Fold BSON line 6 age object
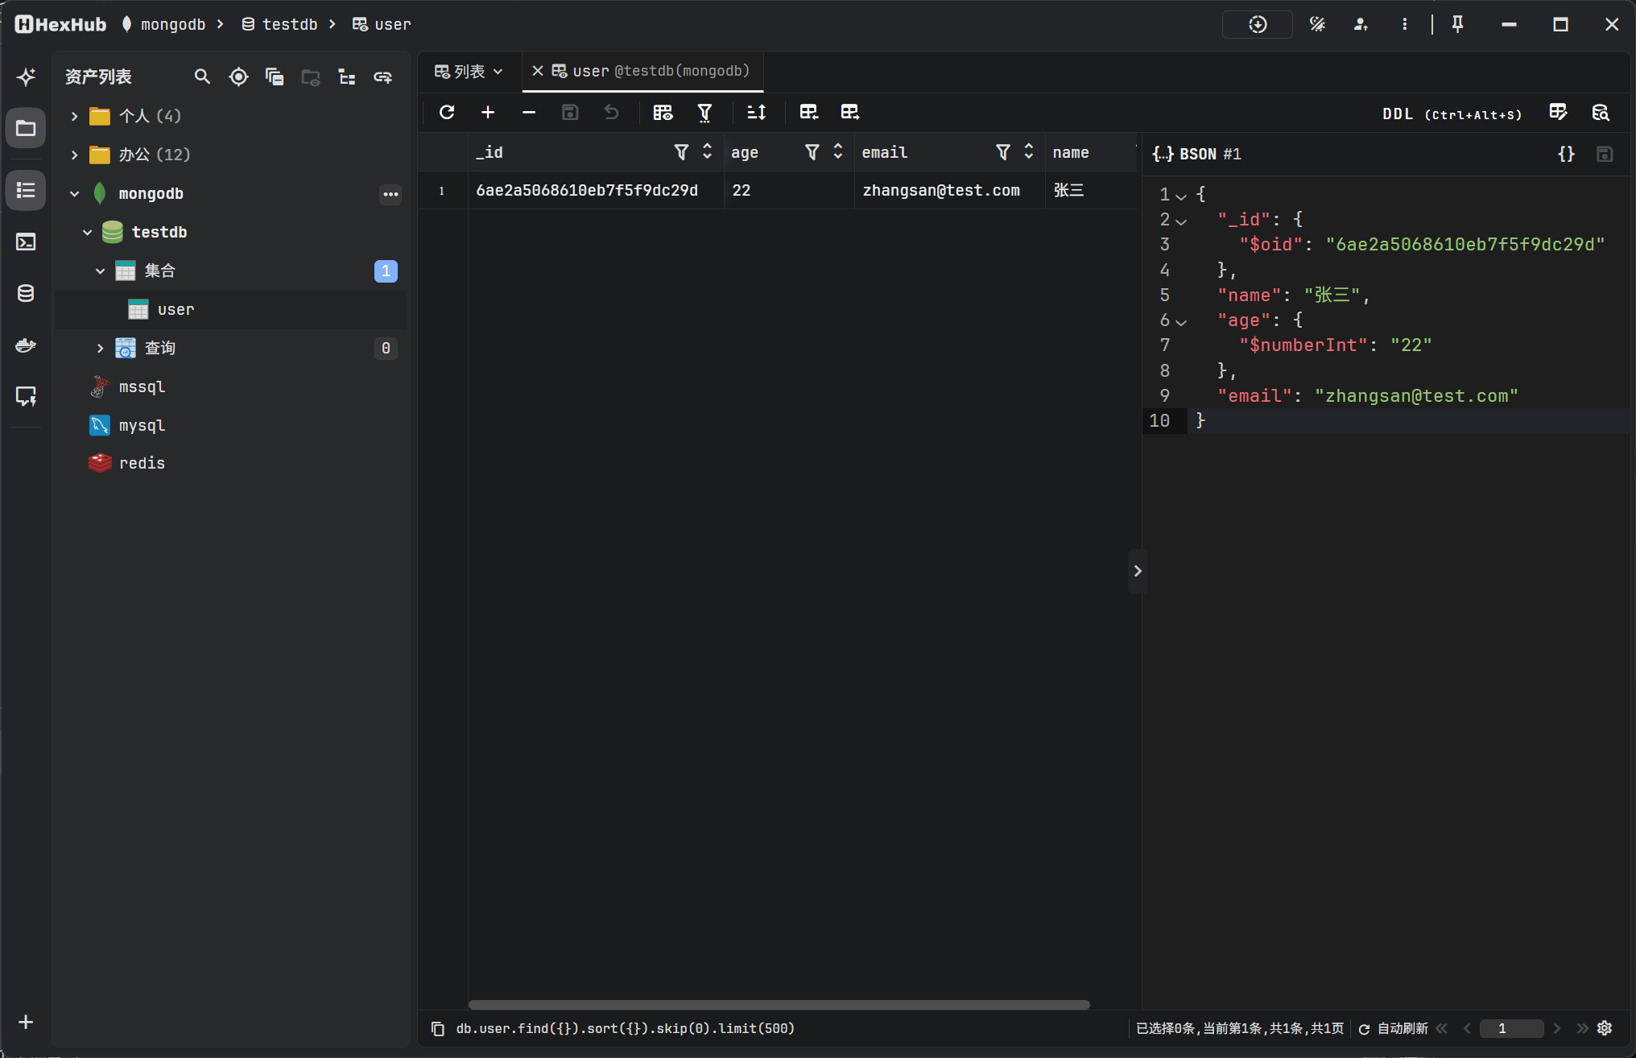Image resolution: width=1636 pixels, height=1058 pixels. point(1181,321)
